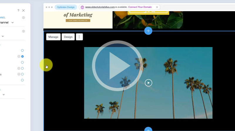Click the help question mark icon
Screen dimensions: 235x131
[18, 11]
